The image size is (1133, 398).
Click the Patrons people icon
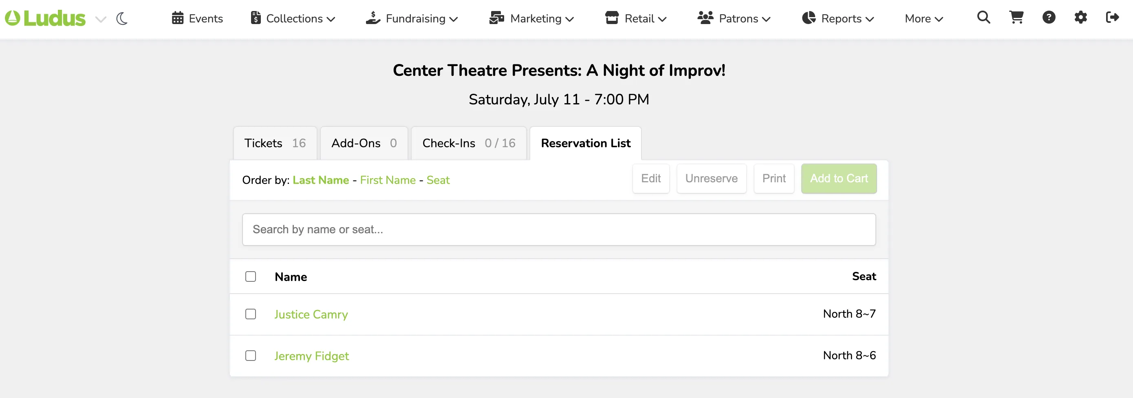705,18
